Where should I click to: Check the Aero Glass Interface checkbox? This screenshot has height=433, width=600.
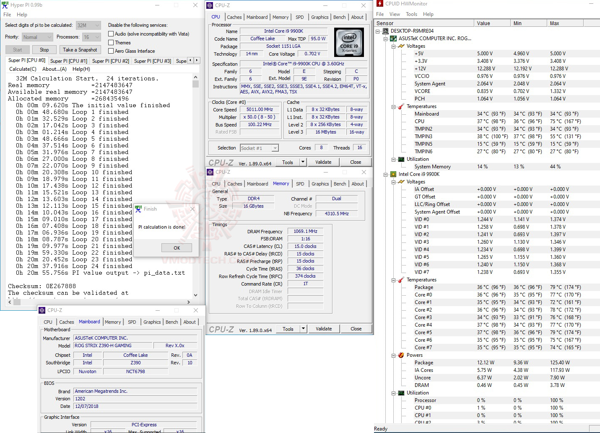tap(111, 51)
